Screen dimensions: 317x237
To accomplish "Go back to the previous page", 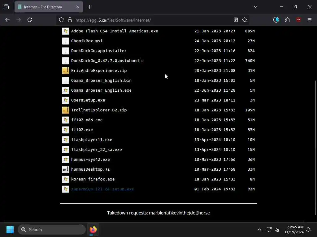I will pyautogui.click(x=7, y=20).
